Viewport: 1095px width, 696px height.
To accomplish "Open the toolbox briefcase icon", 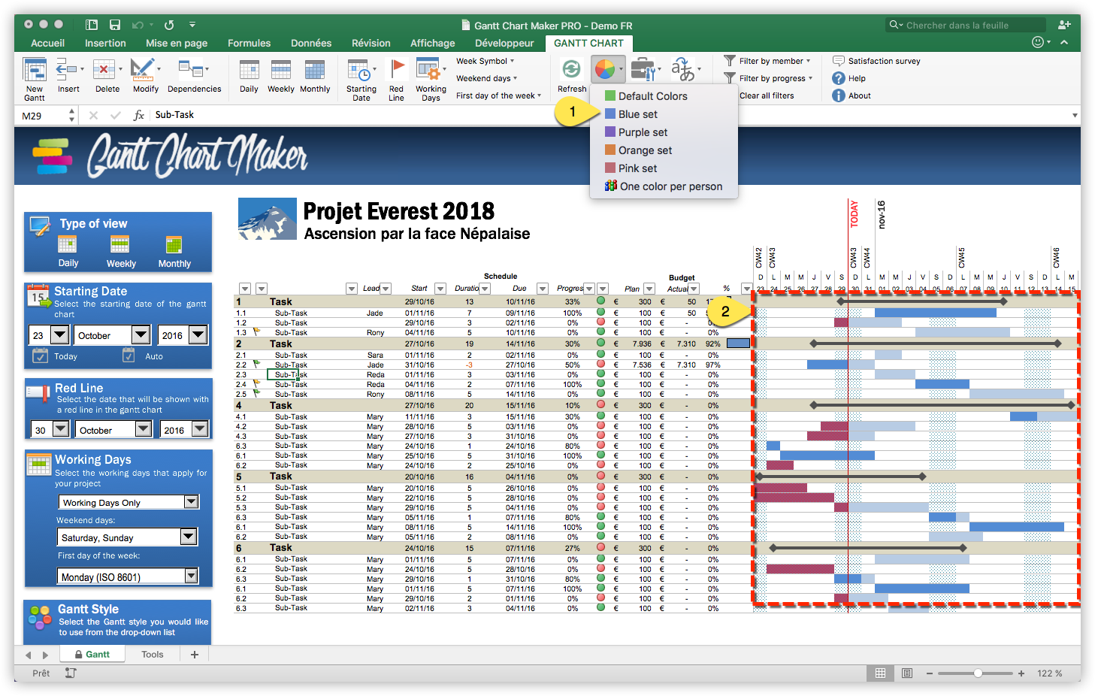I will (643, 70).
